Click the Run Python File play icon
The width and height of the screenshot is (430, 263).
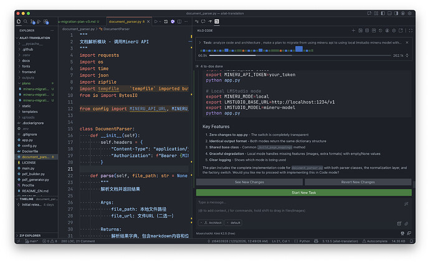tap(156, 21)
